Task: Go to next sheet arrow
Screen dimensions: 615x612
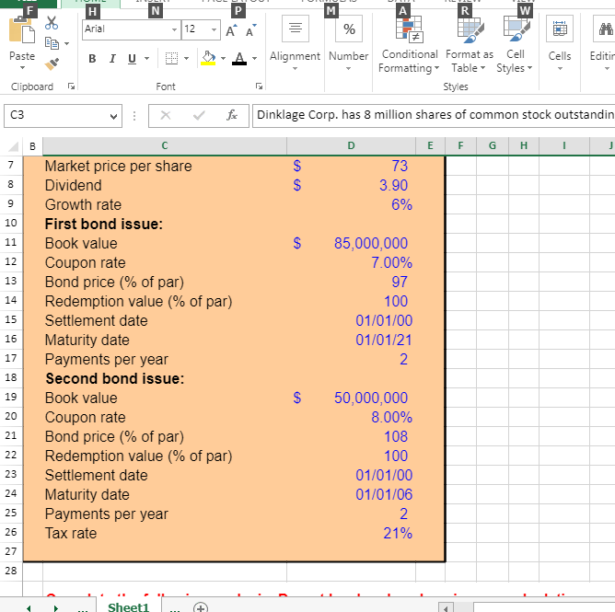Action: [55, 607]
